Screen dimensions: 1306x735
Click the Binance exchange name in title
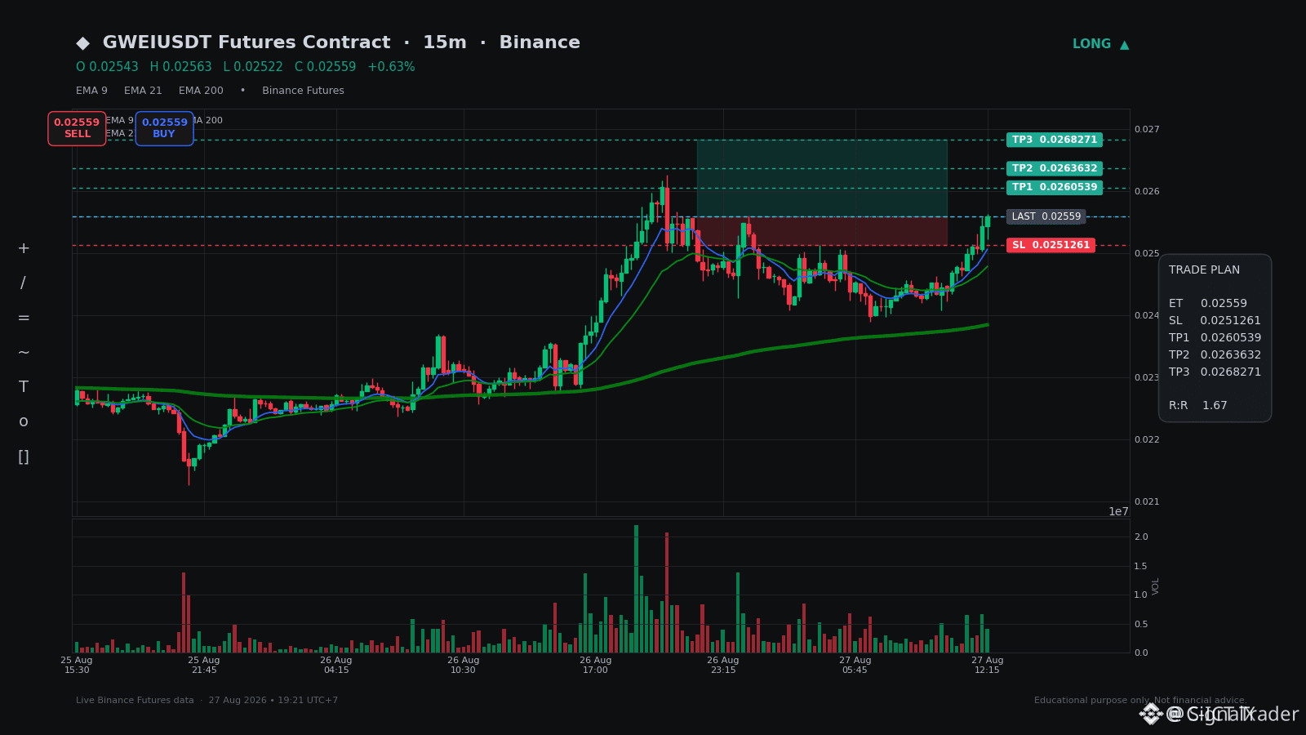click(540, 42)
